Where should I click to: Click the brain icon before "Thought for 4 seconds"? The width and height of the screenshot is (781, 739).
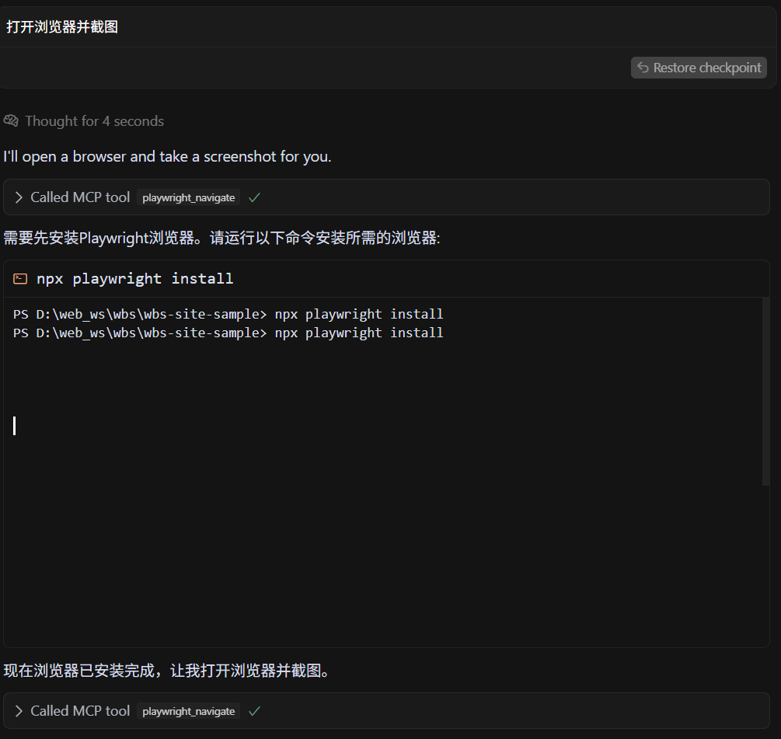tap(11, 120)
